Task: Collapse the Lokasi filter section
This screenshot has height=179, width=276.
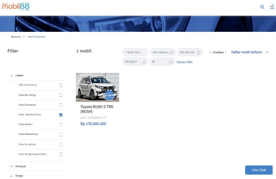Action: click(x=12, y=75)
